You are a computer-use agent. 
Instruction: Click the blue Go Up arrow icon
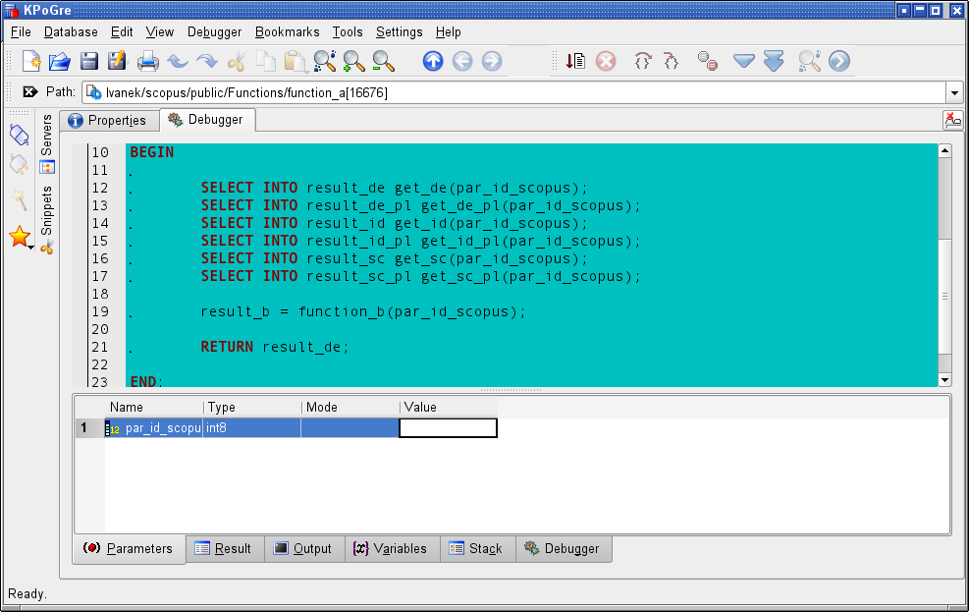point(433,61)
